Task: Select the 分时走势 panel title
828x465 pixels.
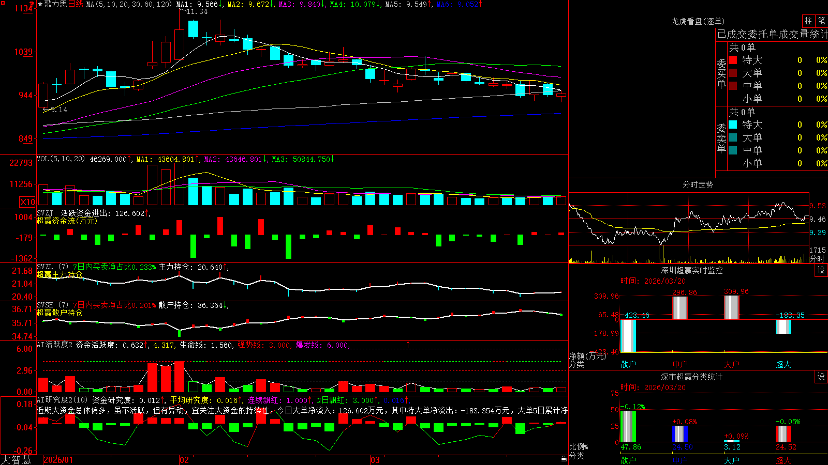Action: point(698,184)
